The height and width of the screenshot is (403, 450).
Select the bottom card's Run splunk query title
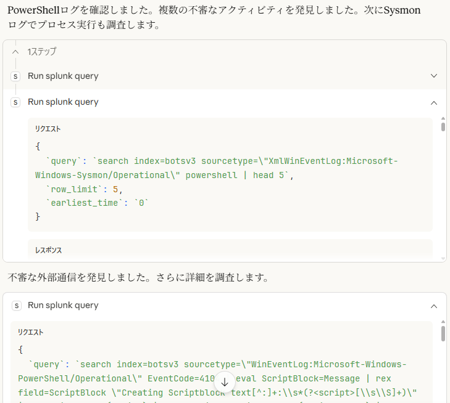pos(63,306)
